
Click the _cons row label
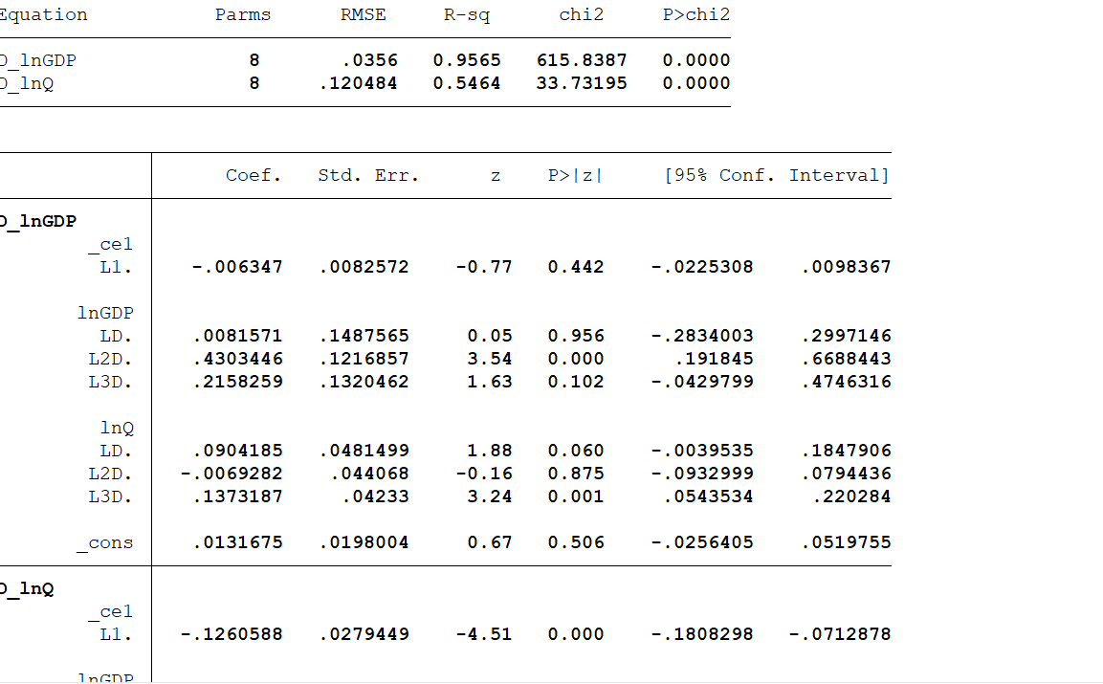tap(105, 543)
